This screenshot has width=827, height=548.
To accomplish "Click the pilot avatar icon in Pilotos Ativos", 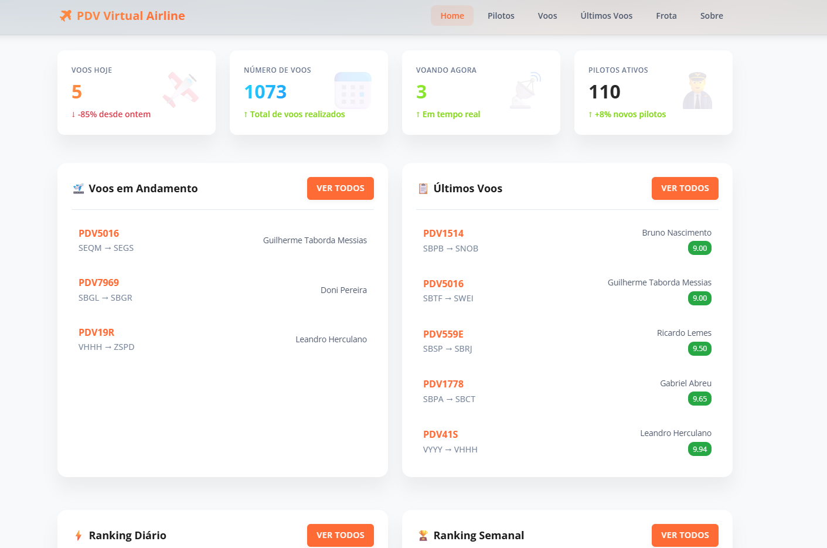I will click(x=697, y=90).
